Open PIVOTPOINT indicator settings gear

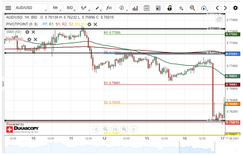(89, 24)
